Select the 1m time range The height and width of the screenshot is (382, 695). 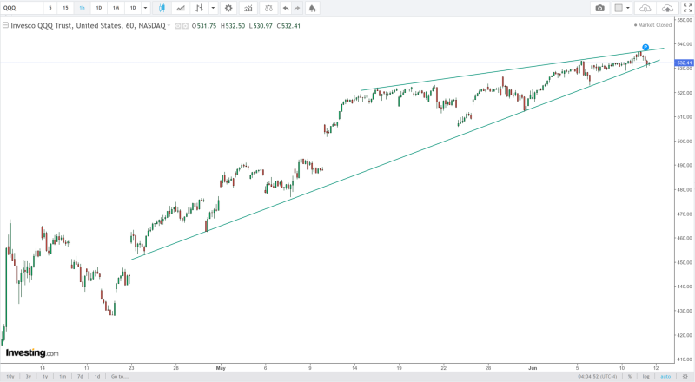click(x=63, y=376)
